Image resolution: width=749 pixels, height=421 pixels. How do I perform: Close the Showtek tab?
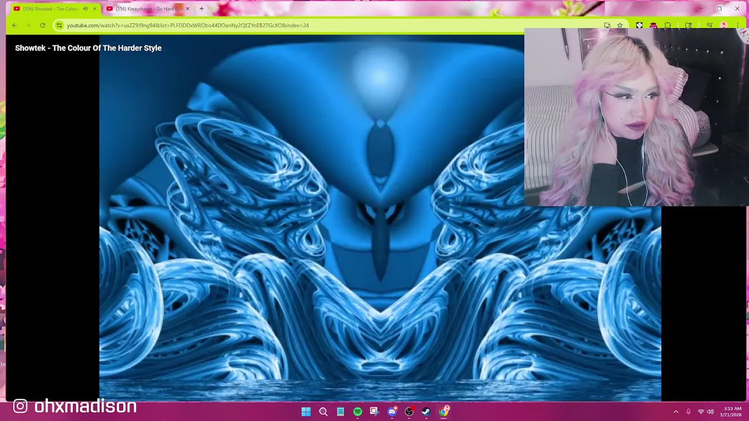95,9
